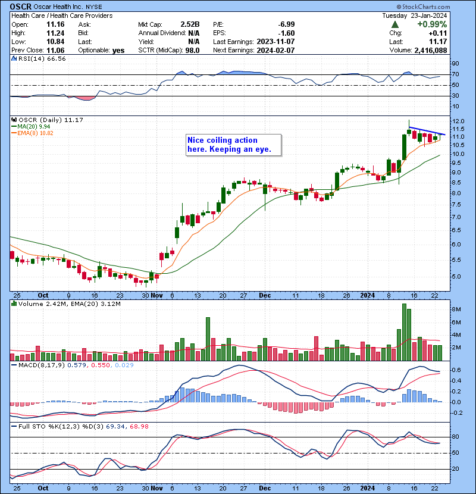Click the green up-arrow change indicator
Viewport: 476px width, 494px height.
coord(394,24)
